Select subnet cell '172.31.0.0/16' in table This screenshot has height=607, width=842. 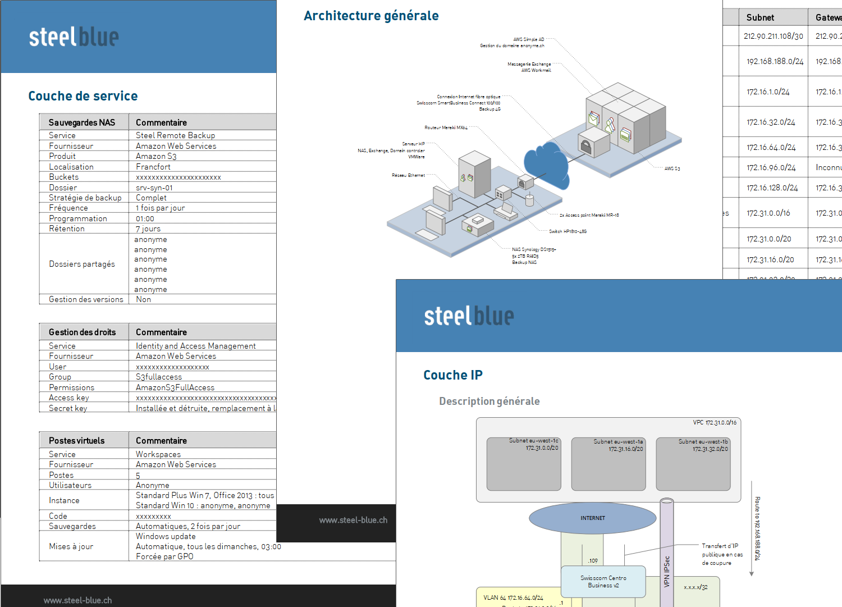point(768,213)
